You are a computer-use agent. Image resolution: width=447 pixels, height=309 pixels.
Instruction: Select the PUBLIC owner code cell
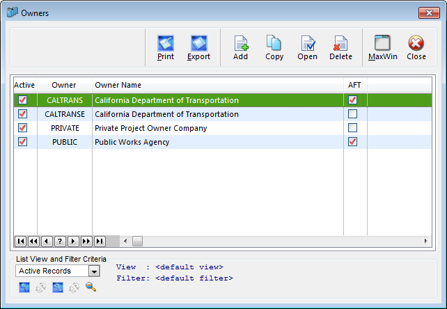[65, 142]
